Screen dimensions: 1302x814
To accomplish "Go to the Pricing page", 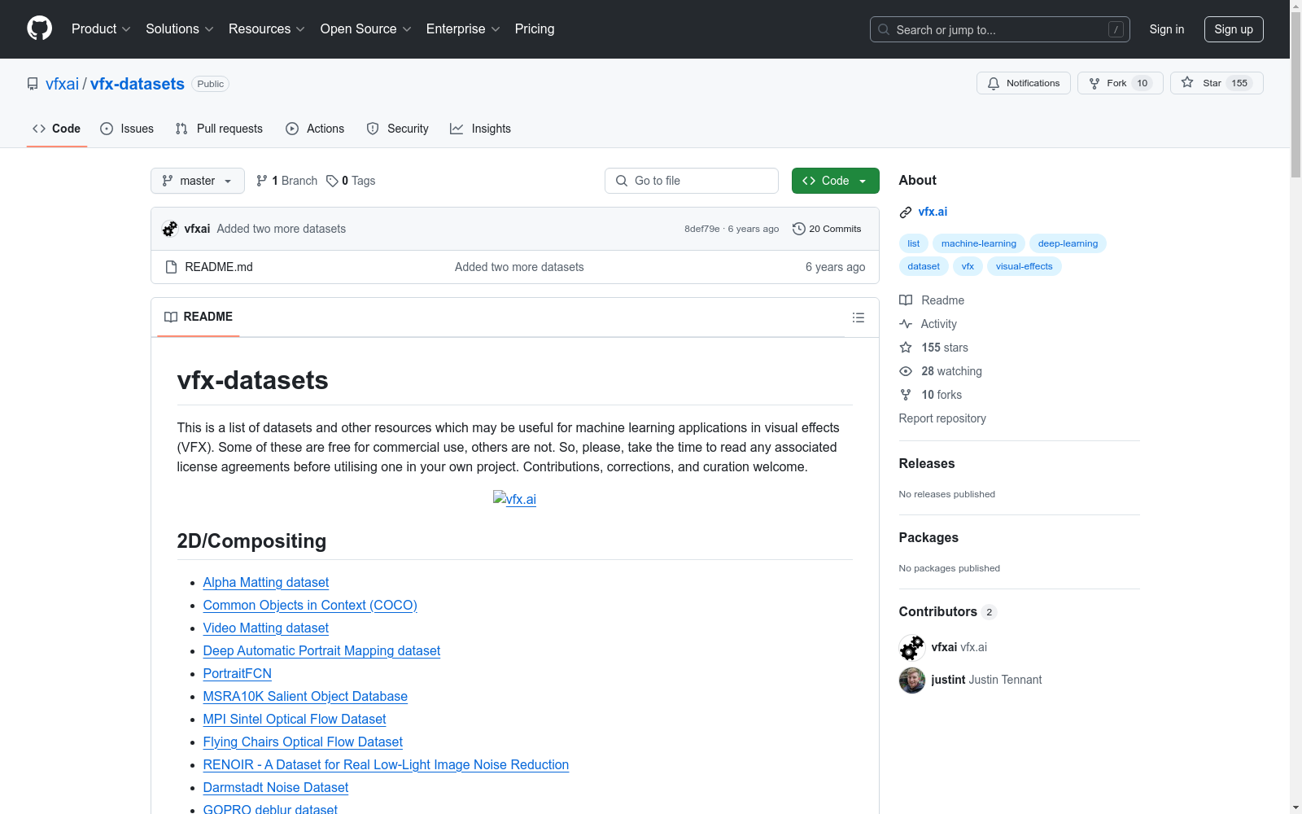I will (x=535, y=29).
